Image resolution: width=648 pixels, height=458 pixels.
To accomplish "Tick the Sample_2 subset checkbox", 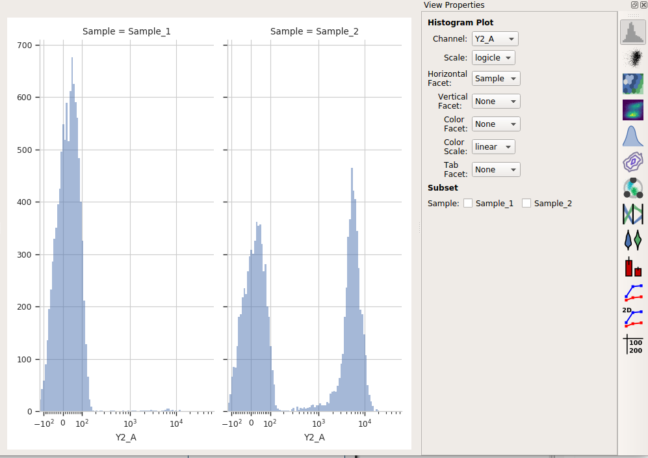I will [526, 203].
